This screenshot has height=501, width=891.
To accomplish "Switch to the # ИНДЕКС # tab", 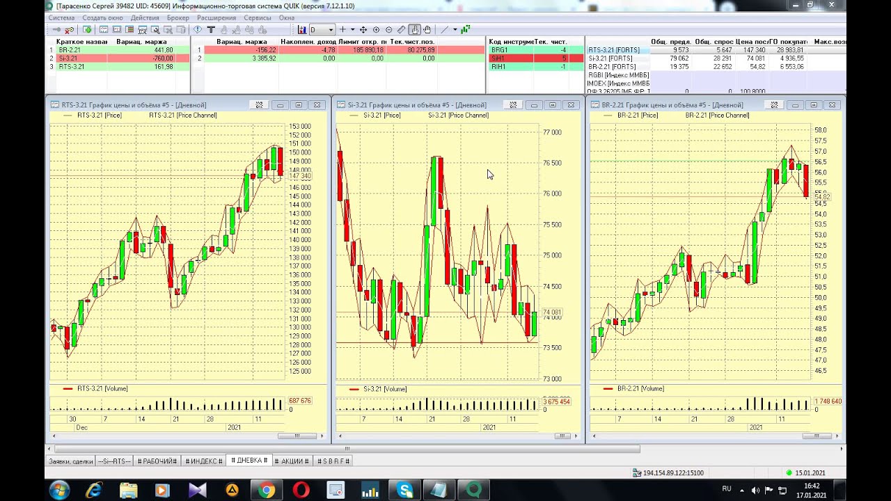I will pyautogui.click(x=203, y=461).
